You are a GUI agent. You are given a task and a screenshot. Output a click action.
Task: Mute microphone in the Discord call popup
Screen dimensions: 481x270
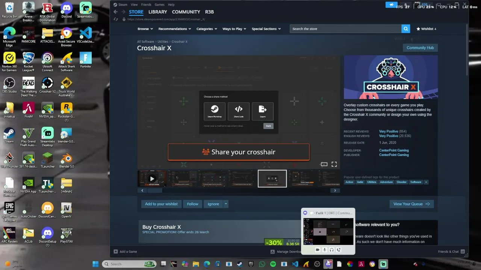[x=325, y=250]
